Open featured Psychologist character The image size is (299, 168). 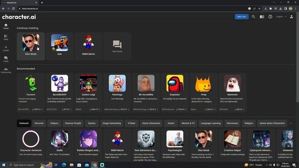pyautogui.click(x=175, y=146)
